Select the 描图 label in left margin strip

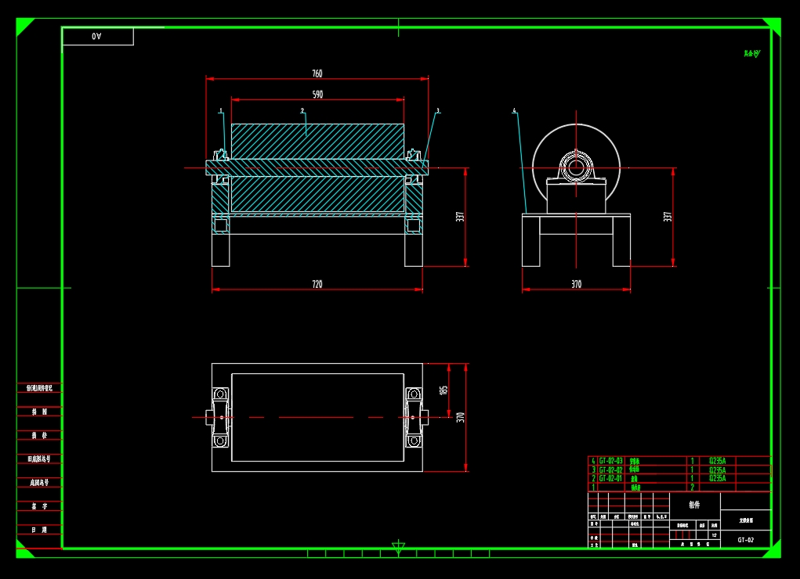(x=39, y=412)
